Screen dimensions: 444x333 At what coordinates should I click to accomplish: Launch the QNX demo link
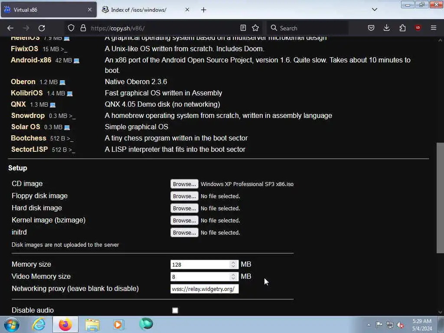tap(18, 104)
